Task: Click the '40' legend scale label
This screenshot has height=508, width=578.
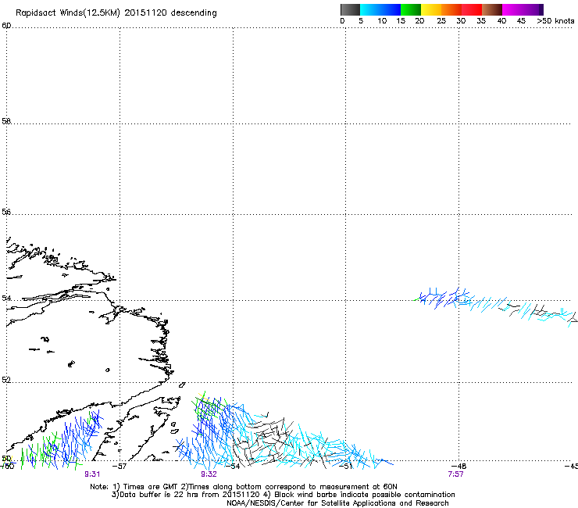Action: click(x=501, y=21)
